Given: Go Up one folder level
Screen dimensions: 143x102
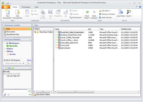Looking at the screenshot, I should tap(66, 12).
